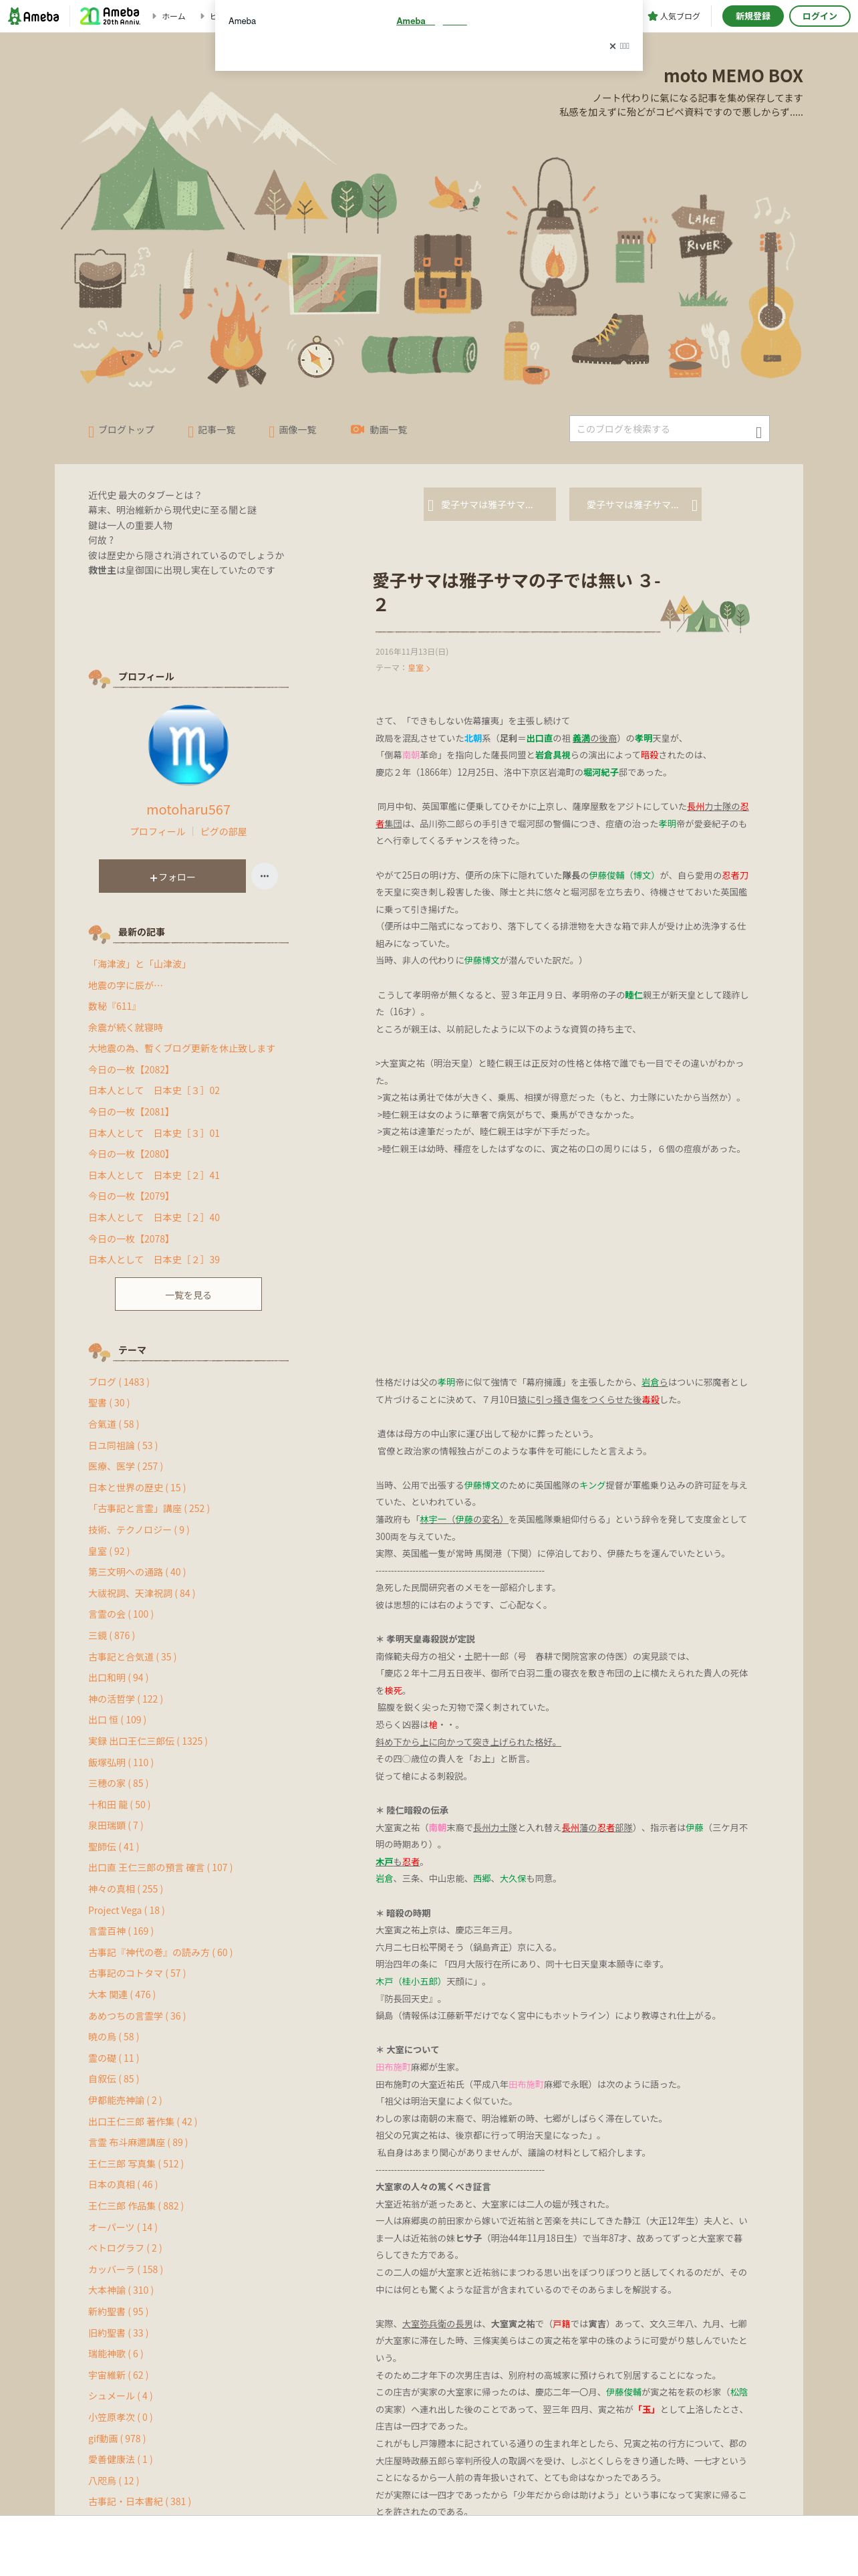Click the +フォロー button
This screenshot has height=2576, width=858.
(x=172, y=876)
